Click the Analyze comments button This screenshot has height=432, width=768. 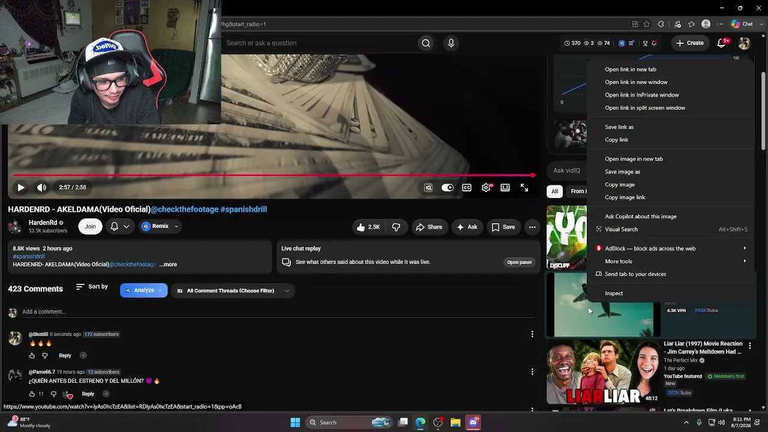tap(143, 290)
